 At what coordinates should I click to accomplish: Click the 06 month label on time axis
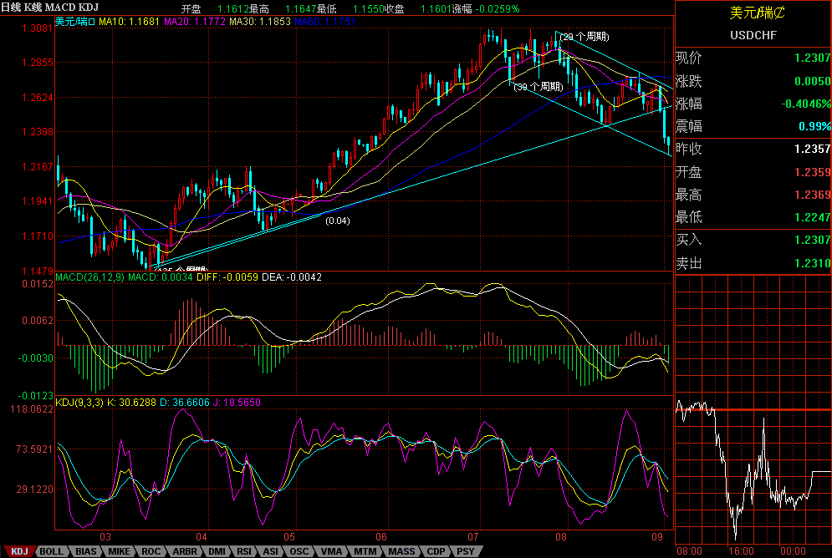coord(381,537)
